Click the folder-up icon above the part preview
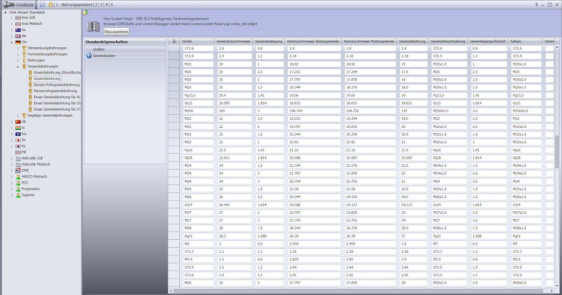Screen dimensions: 562x295 coord(85,13)
